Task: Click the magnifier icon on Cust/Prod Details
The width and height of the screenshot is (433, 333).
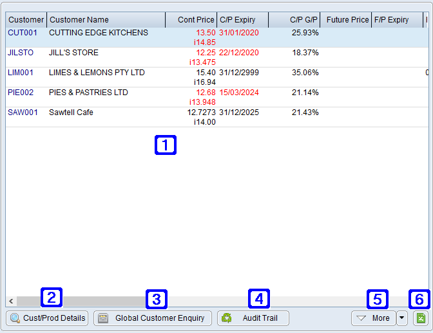Action: click(x=15, y=318)
